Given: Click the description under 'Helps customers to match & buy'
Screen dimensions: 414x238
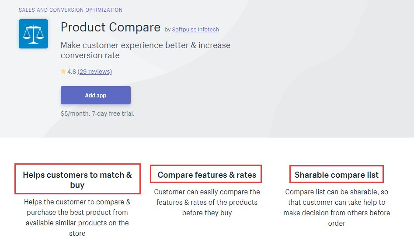Looking at the screenshot, I should pos(77,217).
